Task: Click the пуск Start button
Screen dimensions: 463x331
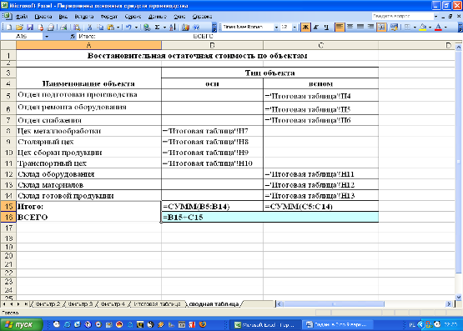Action: tap(20, 324)
